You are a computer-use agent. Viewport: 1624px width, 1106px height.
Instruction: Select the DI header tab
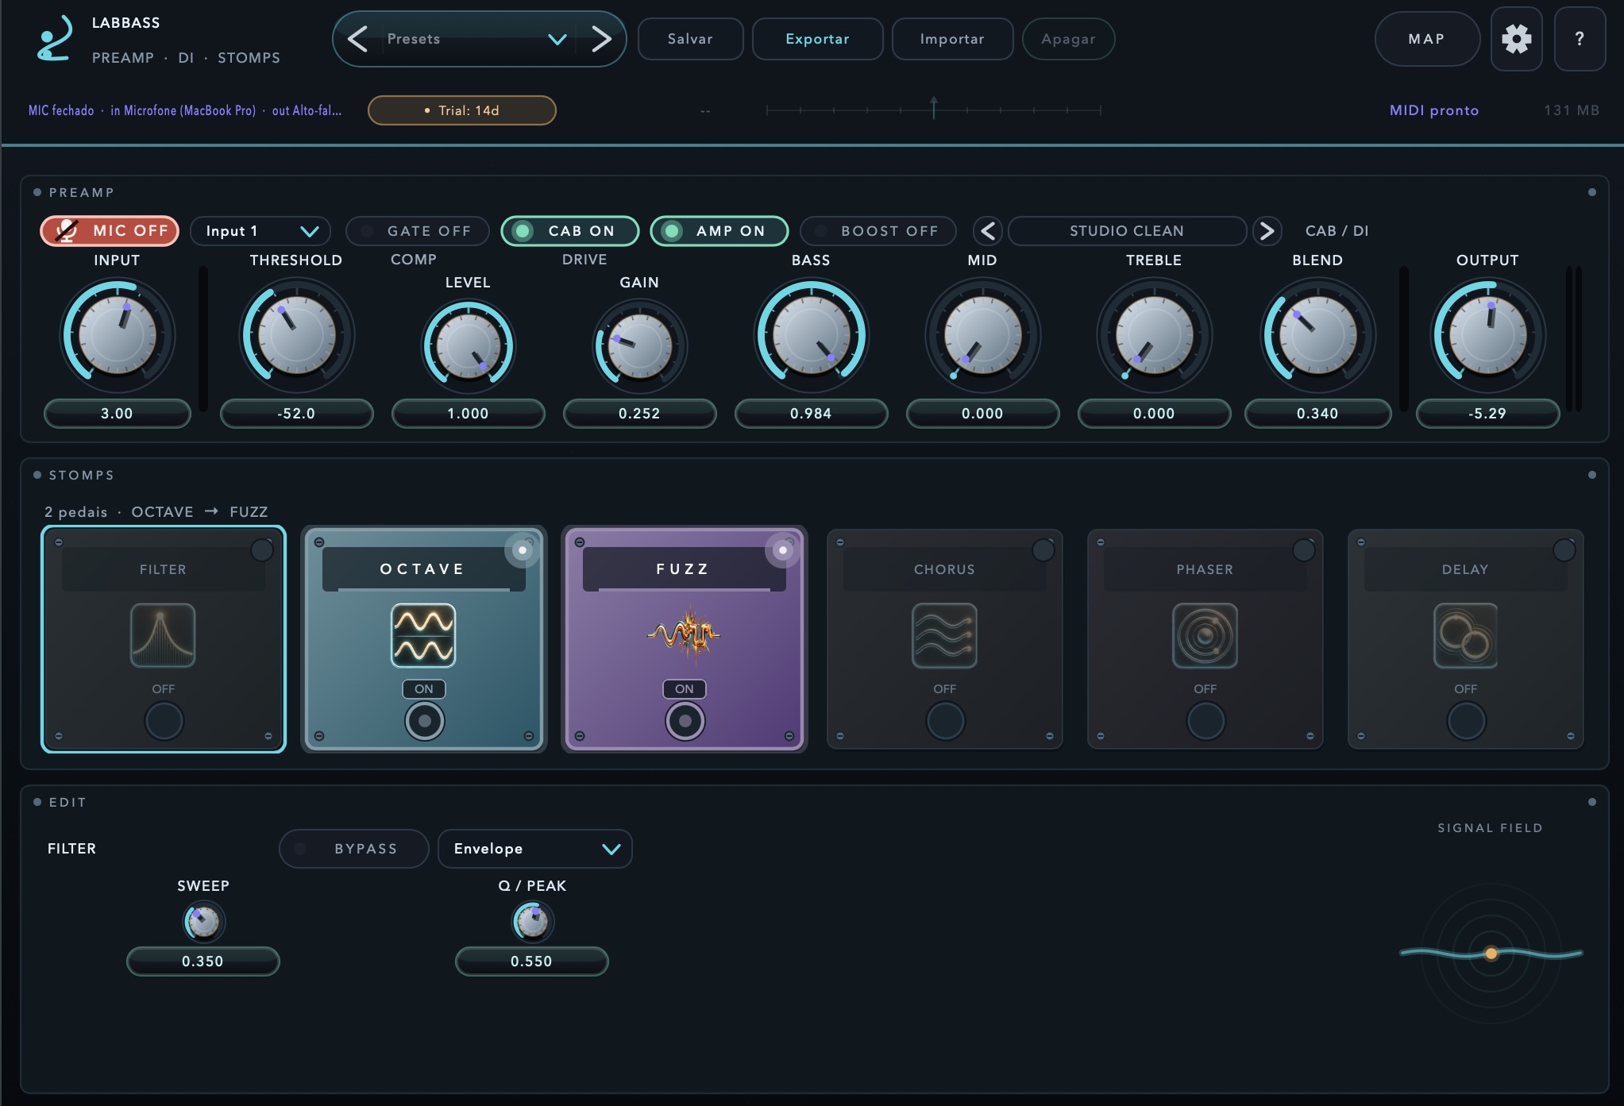(186, 58)
